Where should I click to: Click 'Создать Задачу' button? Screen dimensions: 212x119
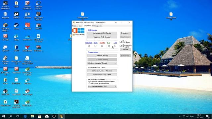point(102,56)
